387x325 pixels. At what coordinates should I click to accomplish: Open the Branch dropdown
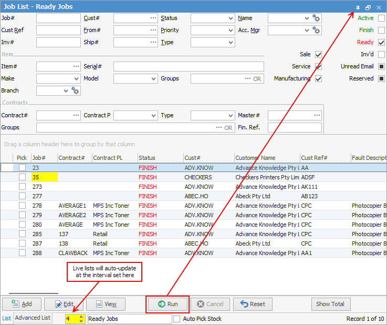pyautogui.click(x=66, y=90)
